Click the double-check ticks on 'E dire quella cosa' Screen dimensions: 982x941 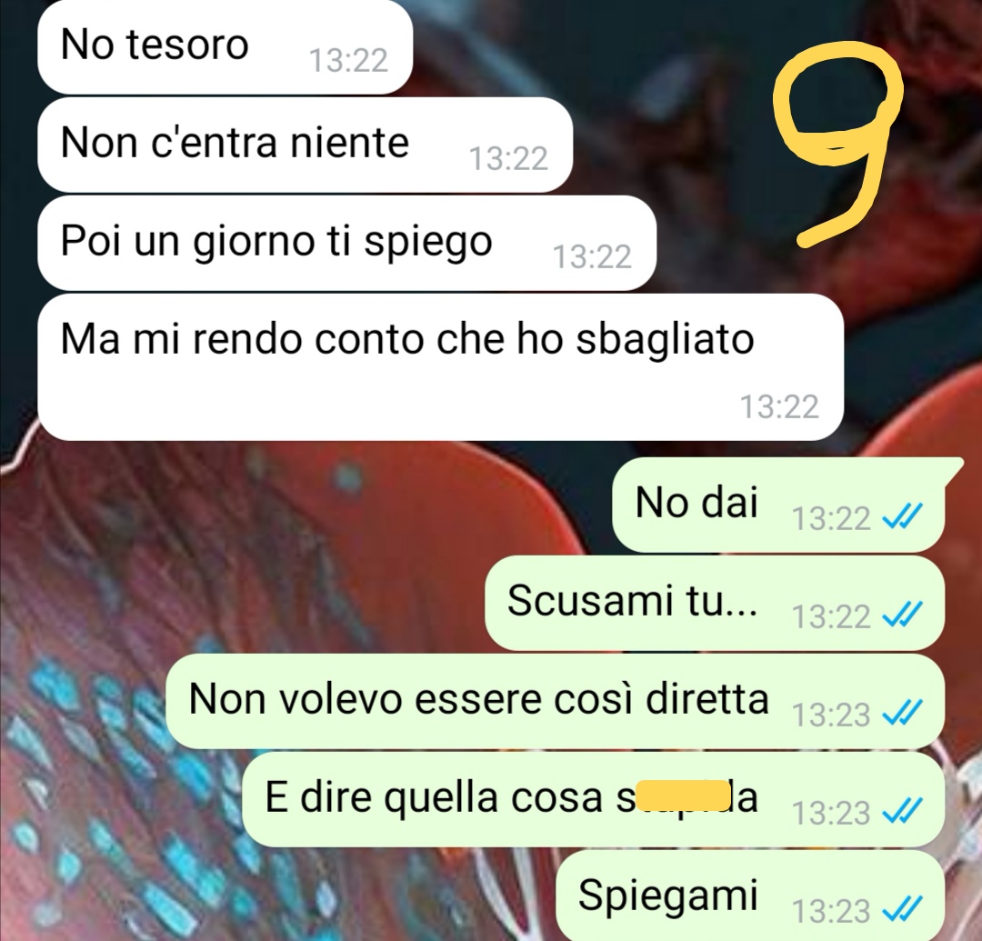click(x=902, y=813)
